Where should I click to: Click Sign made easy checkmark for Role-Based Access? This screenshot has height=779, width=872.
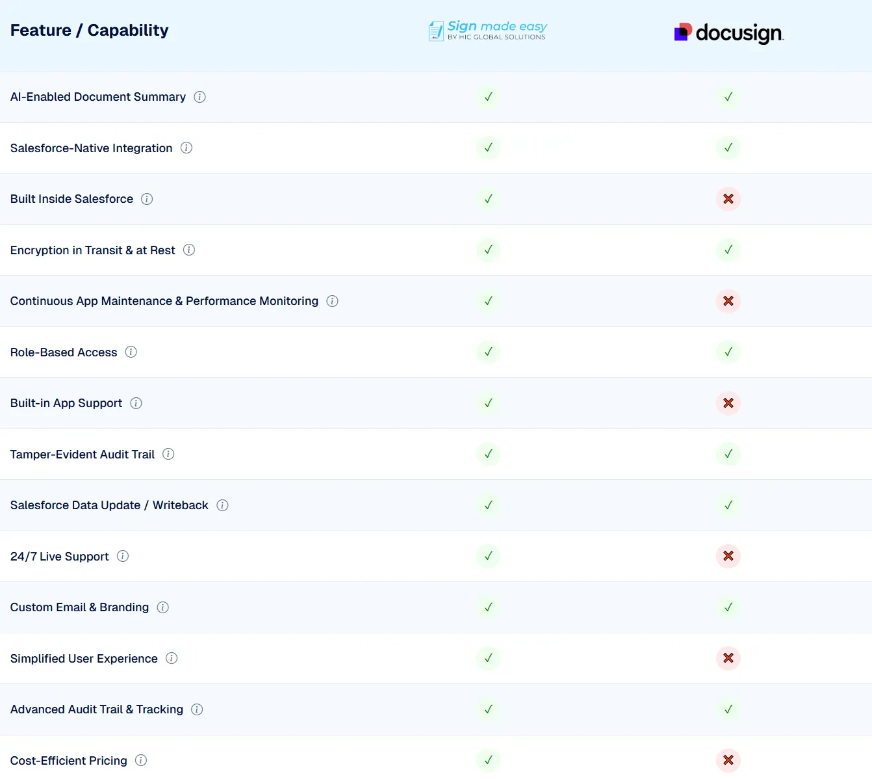coord(488,352)
